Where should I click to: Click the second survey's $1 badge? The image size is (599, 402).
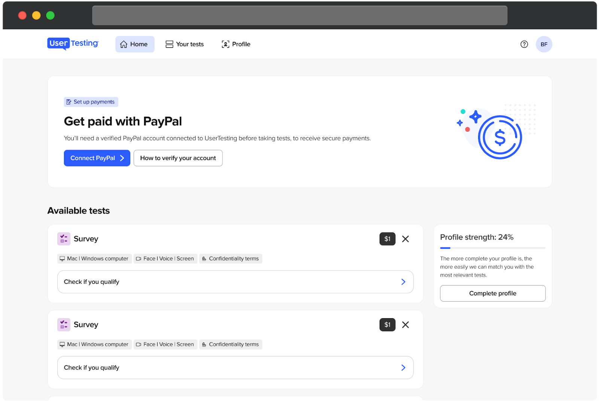pos(387,325)
